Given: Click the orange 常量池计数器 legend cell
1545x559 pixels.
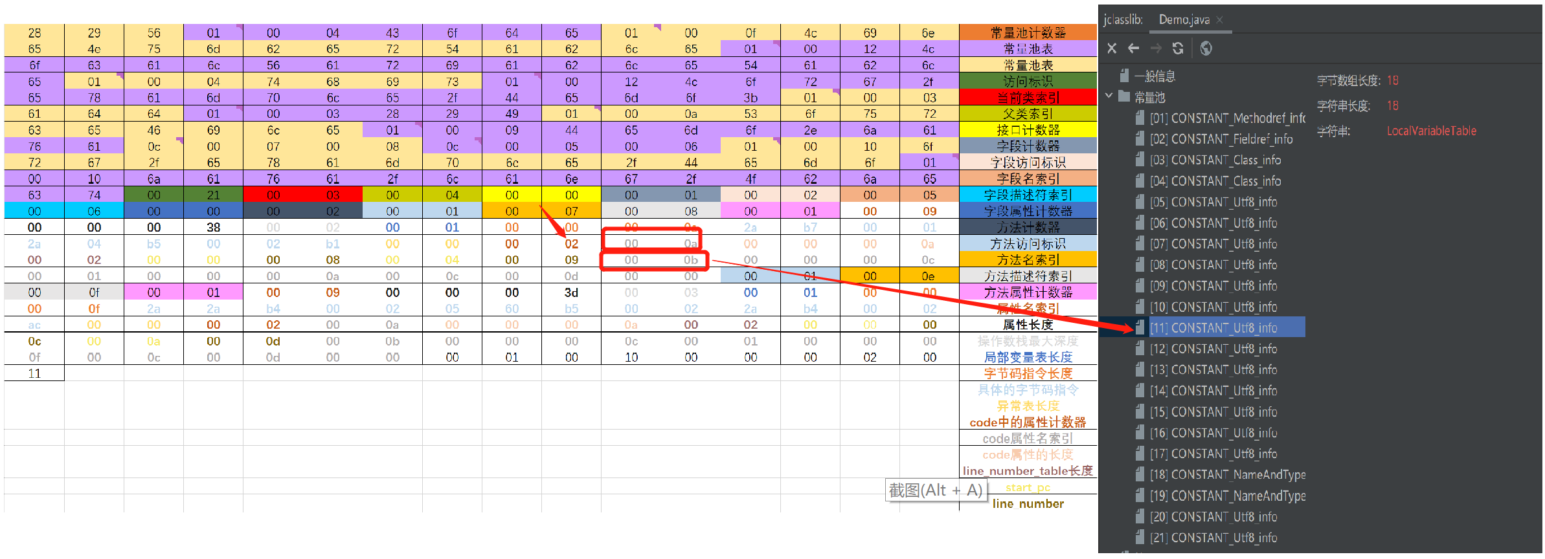Looking at the screenshot, I should click(1028, 32).
